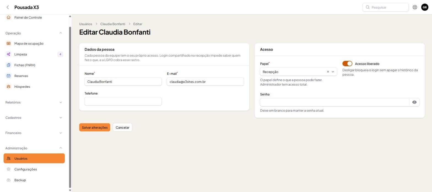Click the Mapa de ocupação table icon
The height and width of the screenshot is (192, 432).
pos(9,43)
